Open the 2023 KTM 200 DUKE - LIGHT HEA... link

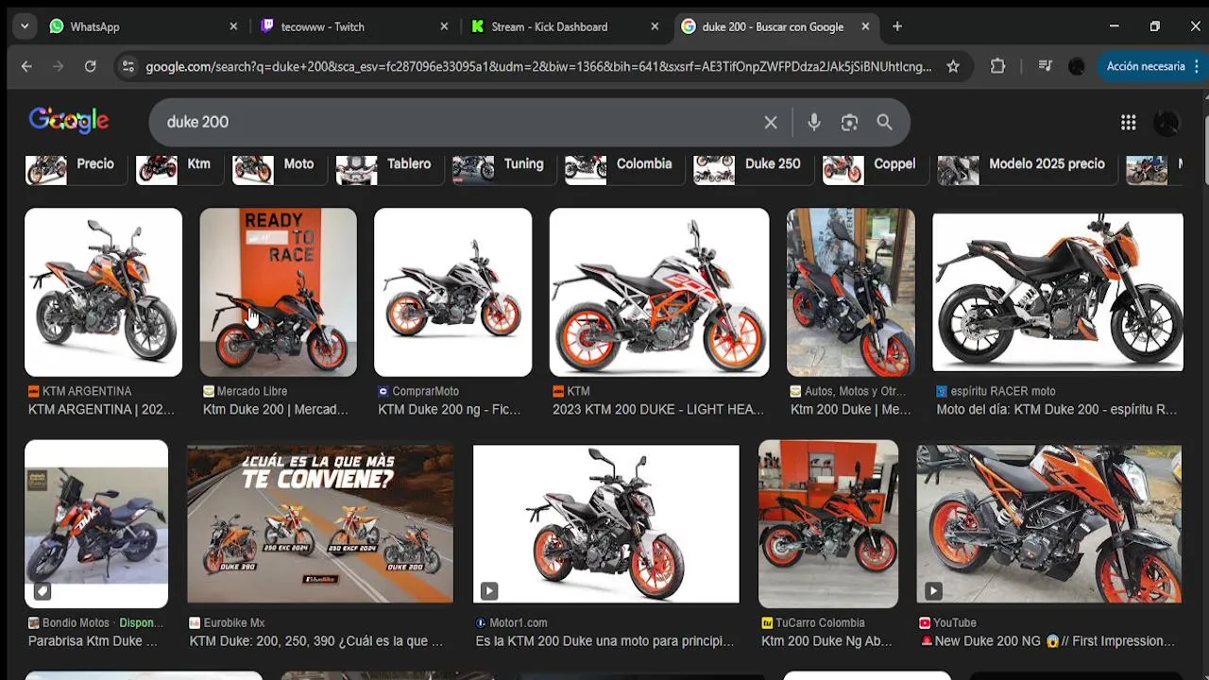(x=658, y=409)
